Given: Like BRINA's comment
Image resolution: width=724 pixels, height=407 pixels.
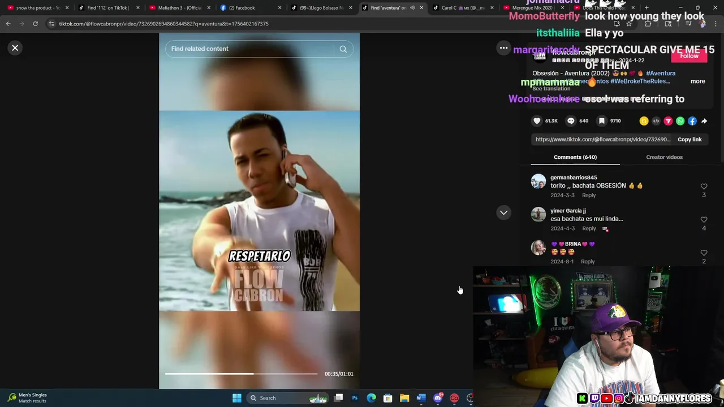Looking at the screenshot, I should pos(704,253).
